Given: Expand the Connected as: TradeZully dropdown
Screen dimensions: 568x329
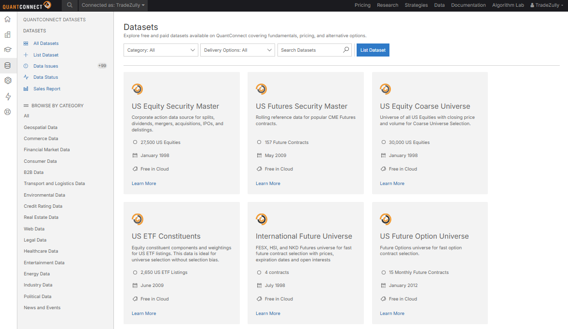Looking at the screenshot, I should click(x=113, y=5).
